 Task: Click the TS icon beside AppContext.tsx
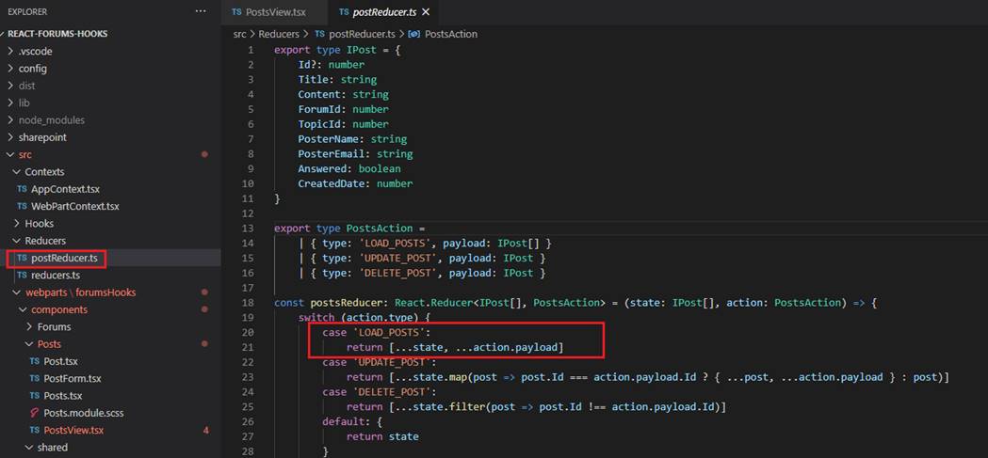22,189
